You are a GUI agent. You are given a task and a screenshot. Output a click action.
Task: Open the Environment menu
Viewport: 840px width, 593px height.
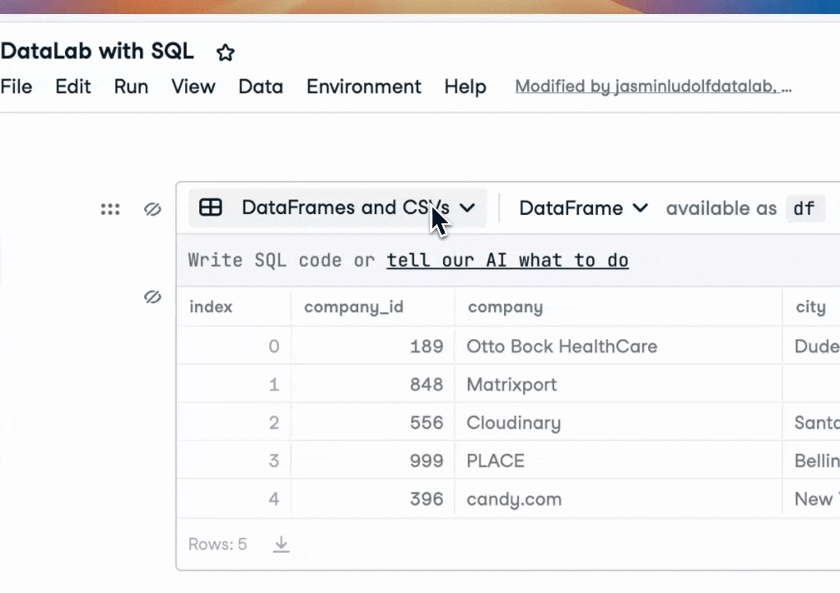tap(364, 86)
